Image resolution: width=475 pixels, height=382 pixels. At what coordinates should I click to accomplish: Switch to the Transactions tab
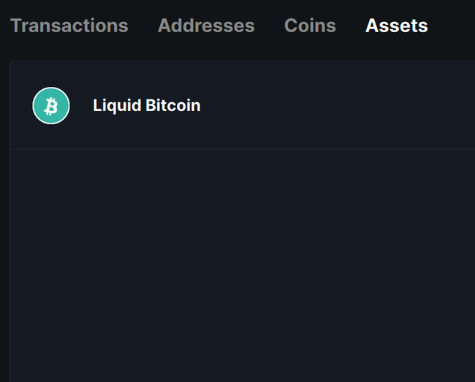[x=69, y=26]
